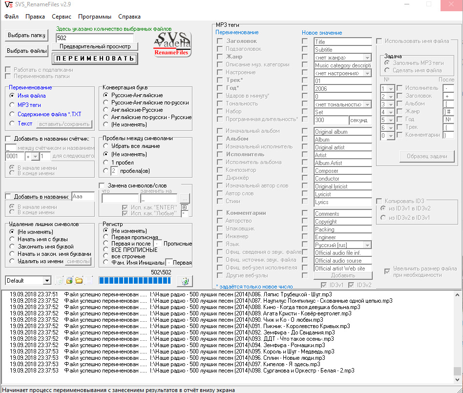Expand the Default profile dropdown
The height and width of the screenshot is (393, 463).
pos(47,281)
